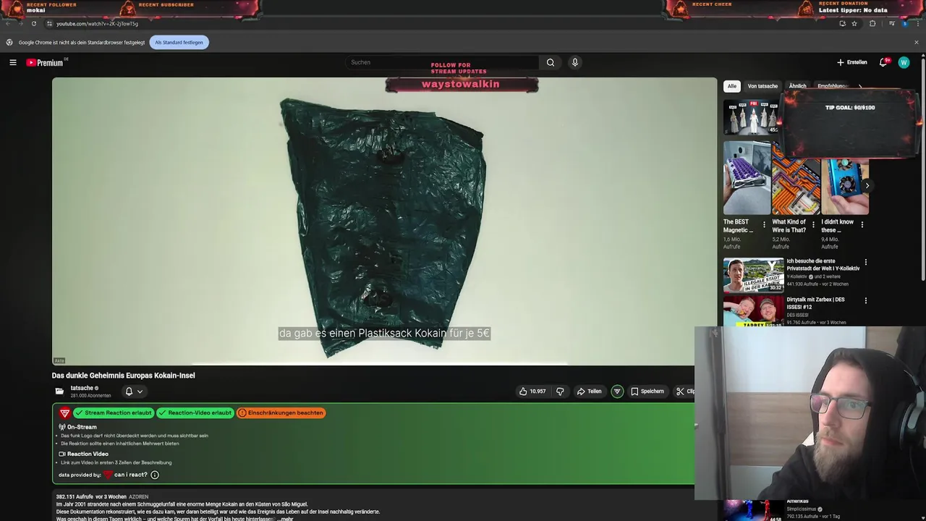Click the AZOREN tag in description
Image resolution: width=926 pixels, height=521 pixels.
138,497
